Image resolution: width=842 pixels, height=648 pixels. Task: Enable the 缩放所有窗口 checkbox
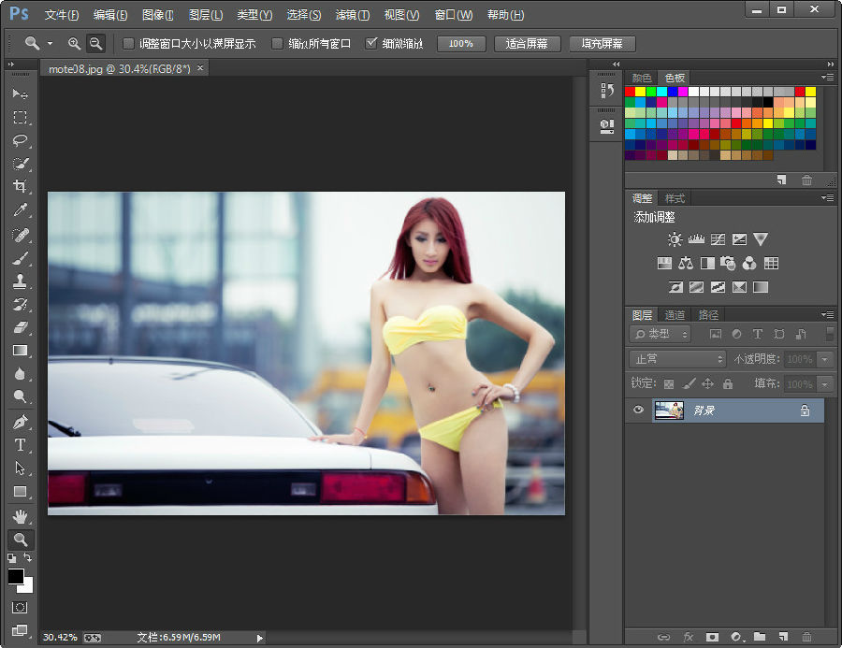pos(277,43)
